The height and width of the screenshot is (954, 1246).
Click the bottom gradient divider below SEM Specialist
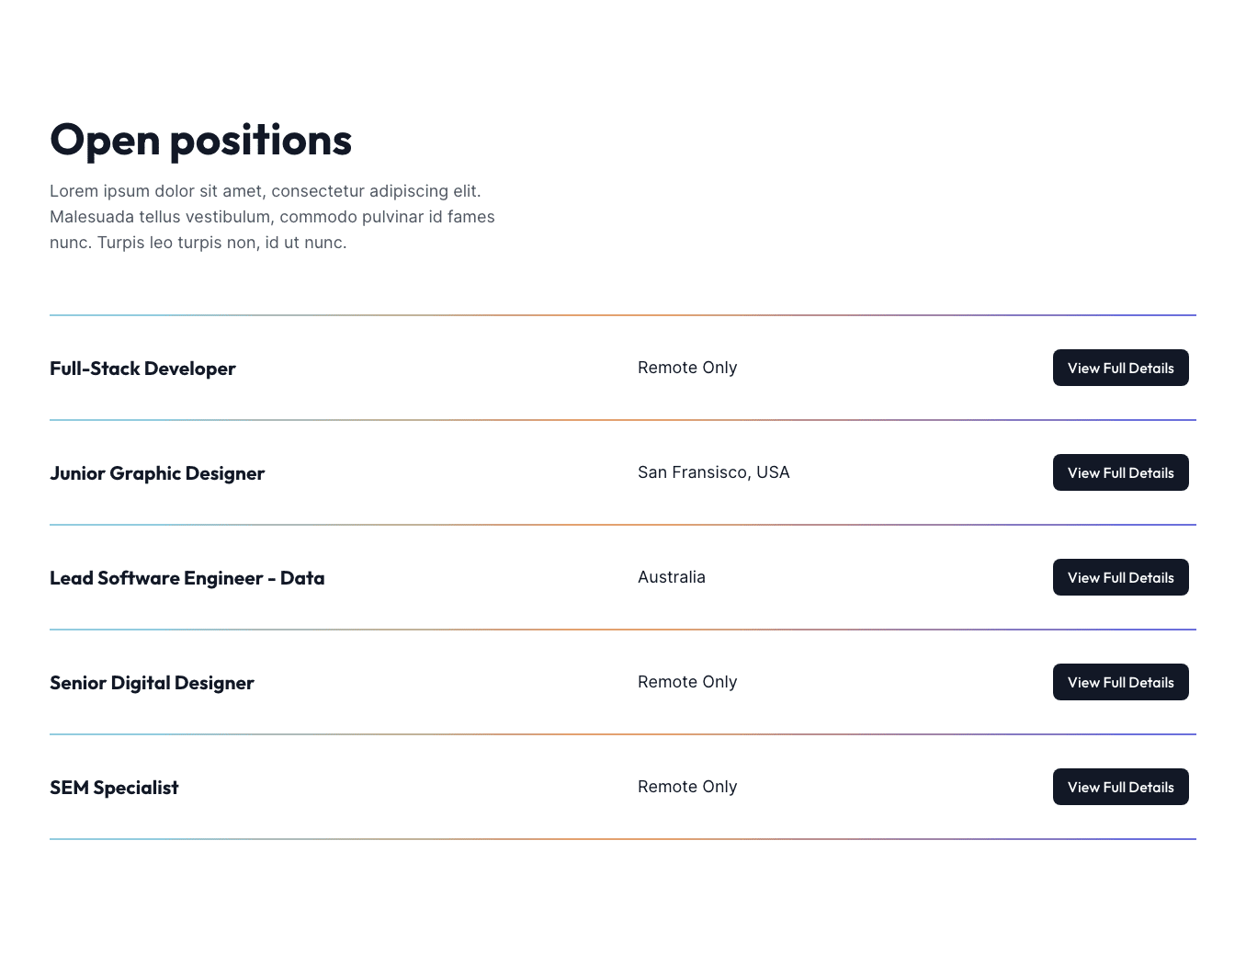(x=623, y=839)
